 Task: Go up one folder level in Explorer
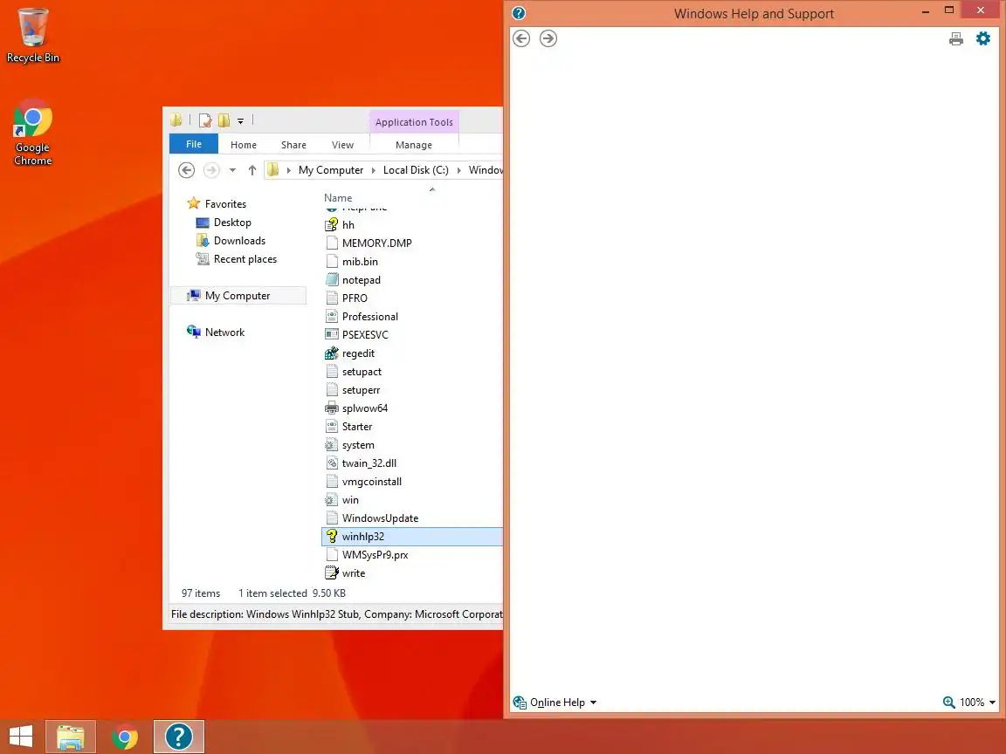tap(252, 170)
